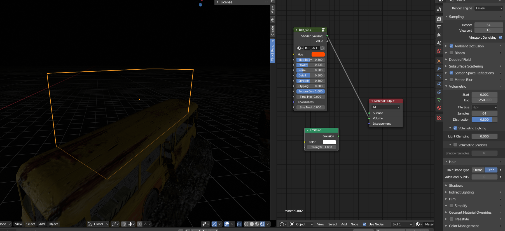Open the Physics properties tab

439,84
